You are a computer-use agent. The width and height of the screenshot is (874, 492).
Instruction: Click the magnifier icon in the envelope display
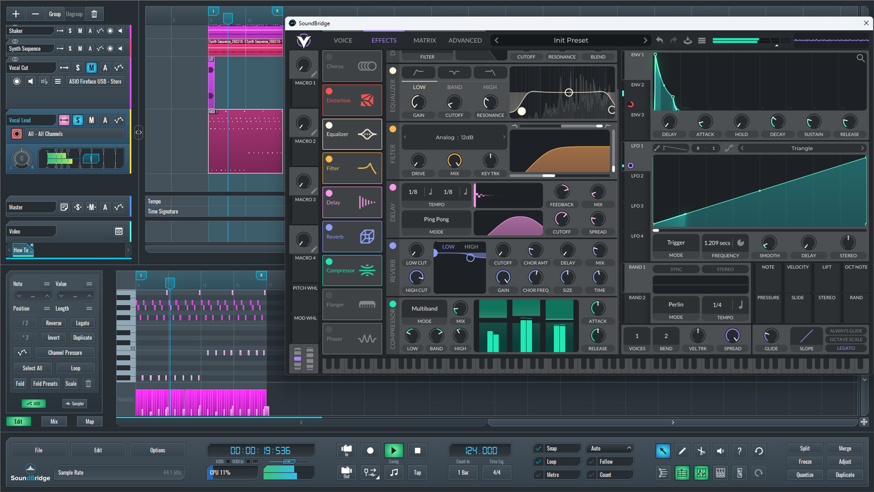pyautogui.click(x=860, y=58)
